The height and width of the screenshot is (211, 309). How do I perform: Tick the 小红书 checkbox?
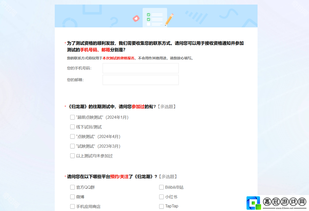coord(161,197)
